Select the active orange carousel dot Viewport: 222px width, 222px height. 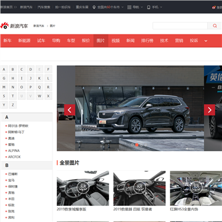[137, 145]
